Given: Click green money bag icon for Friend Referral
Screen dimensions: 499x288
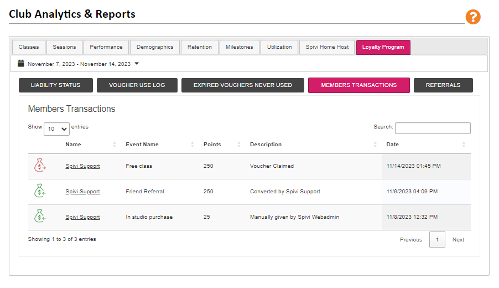Looking at the screenshot, I should click(x=40, y=191).
